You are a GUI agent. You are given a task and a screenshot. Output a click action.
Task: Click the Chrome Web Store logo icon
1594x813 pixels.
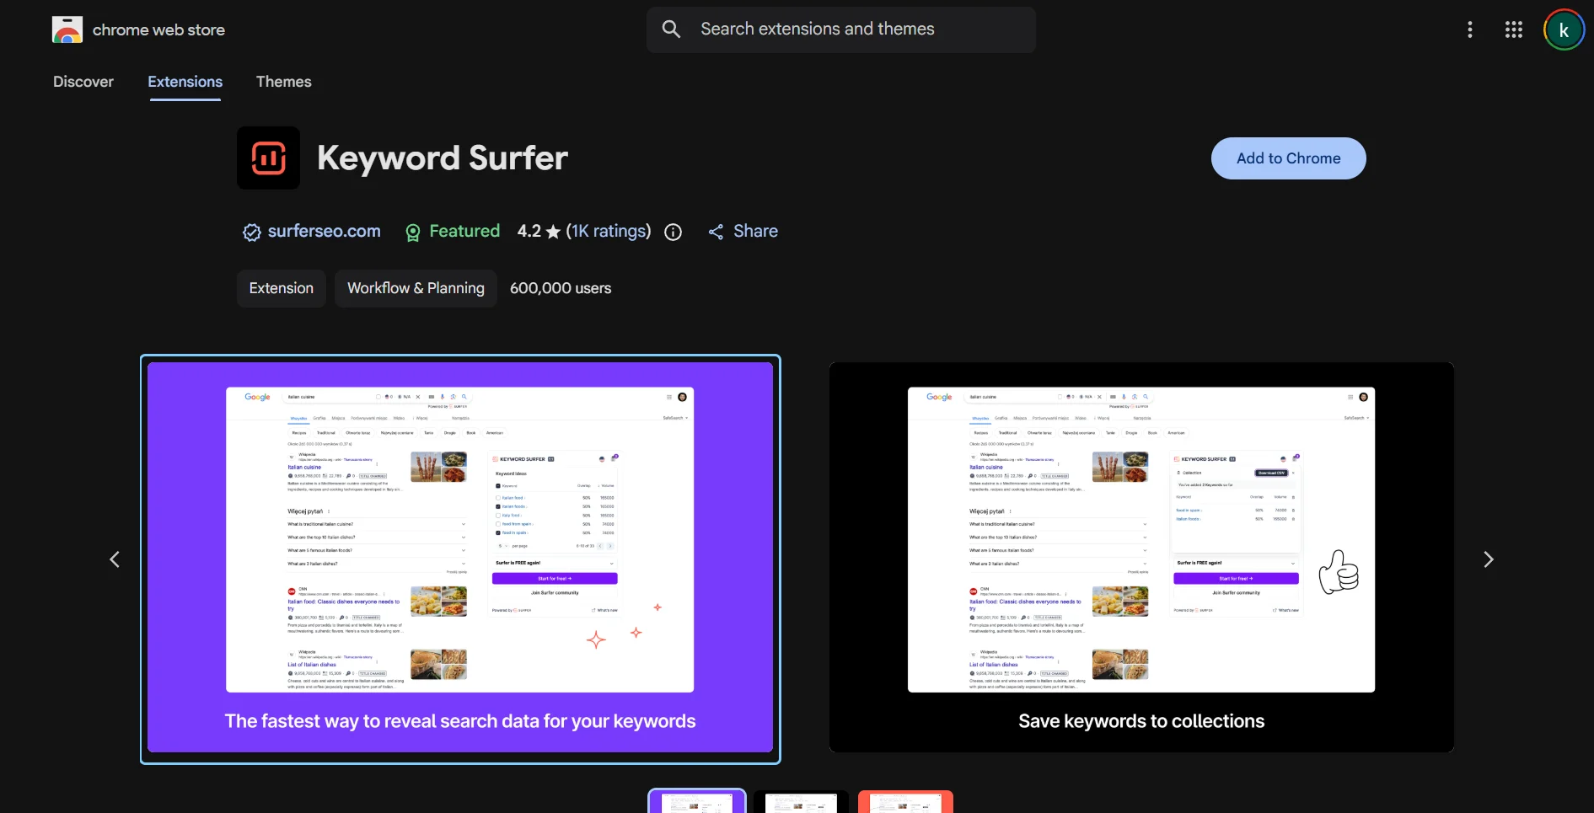(x=67, y=29)
